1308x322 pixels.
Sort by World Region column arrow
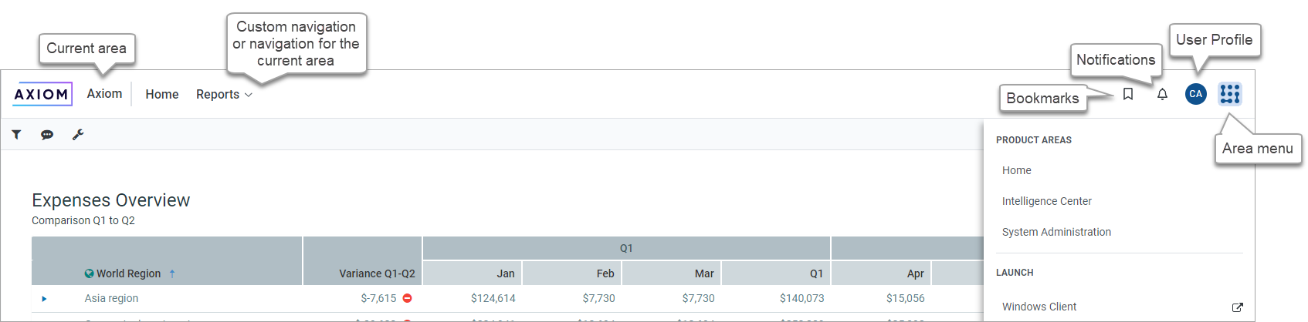click(172, 273)
